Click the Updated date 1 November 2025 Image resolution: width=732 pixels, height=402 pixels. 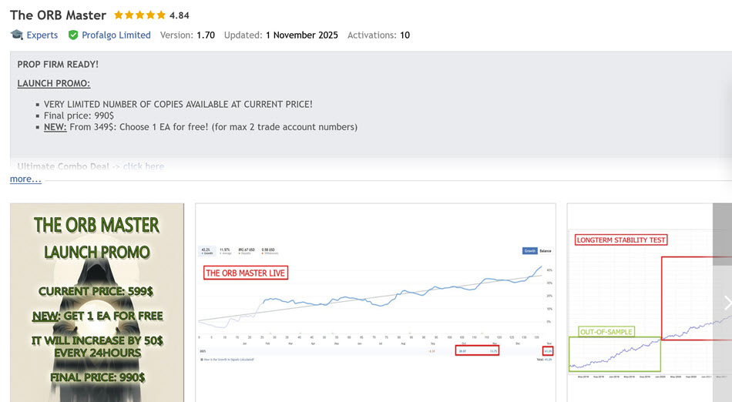pos(301,35)
